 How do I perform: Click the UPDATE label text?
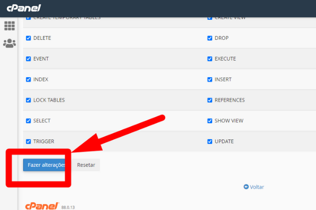click(224, 141)
